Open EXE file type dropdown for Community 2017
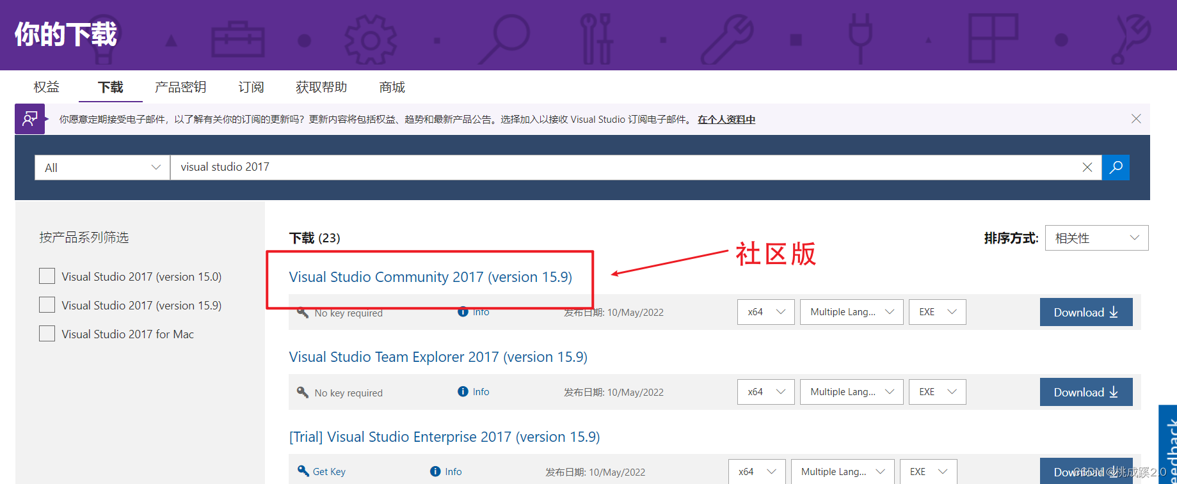 [938, 312]
